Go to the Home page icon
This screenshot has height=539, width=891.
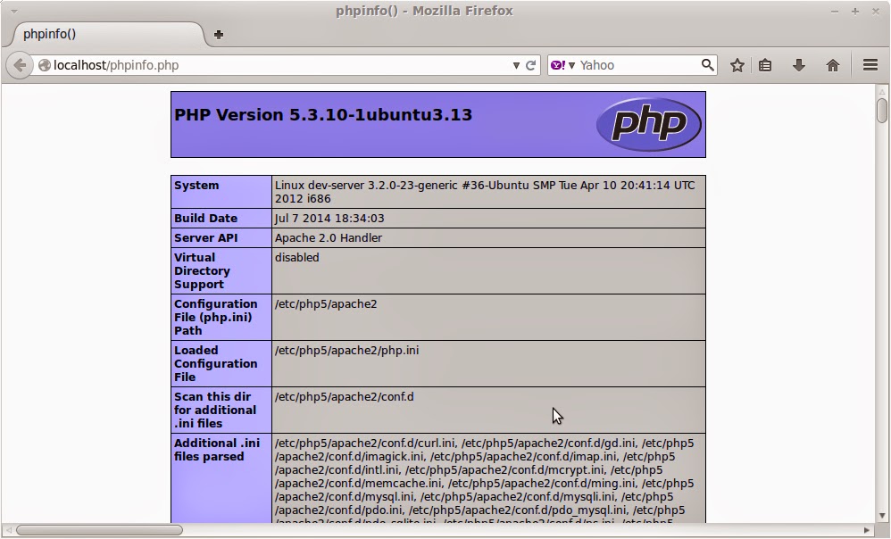coord(832,65)
